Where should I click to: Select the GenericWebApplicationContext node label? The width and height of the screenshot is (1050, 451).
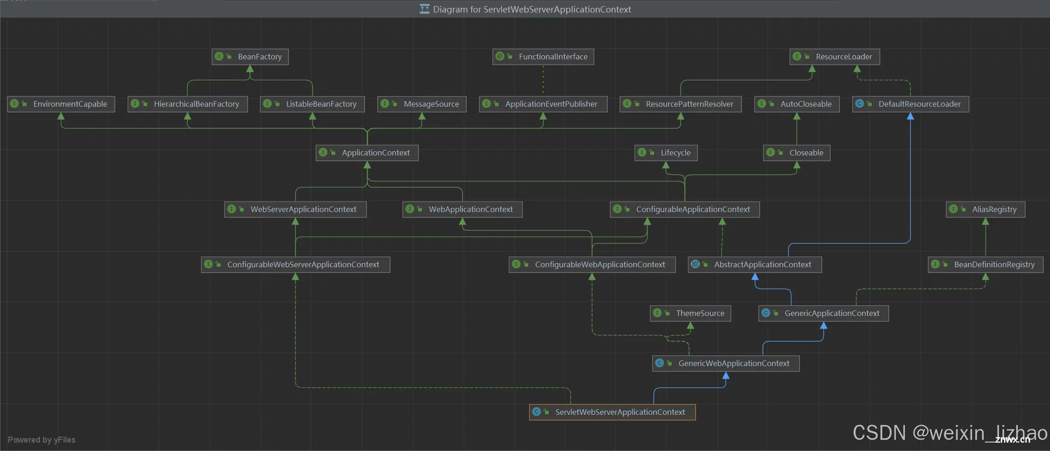(734, 363)
